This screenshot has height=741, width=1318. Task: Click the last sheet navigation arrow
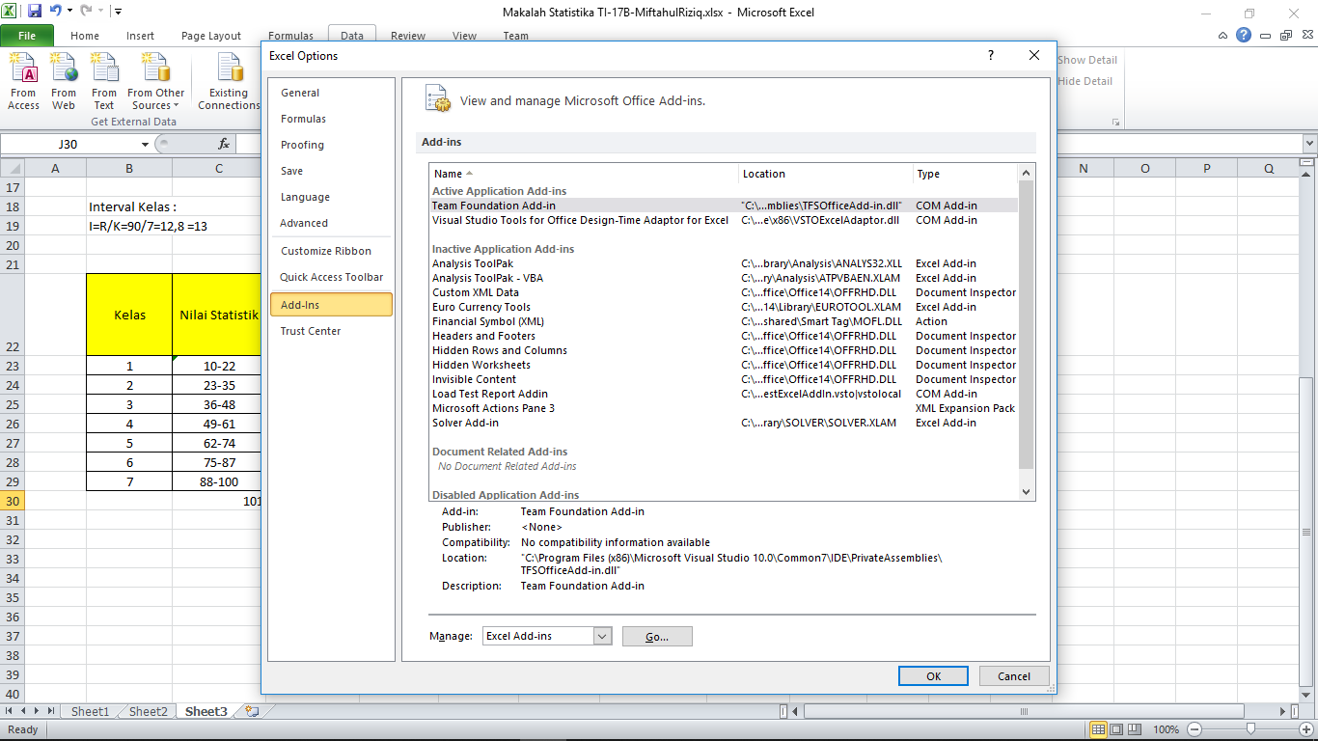[x=51, y=711]
